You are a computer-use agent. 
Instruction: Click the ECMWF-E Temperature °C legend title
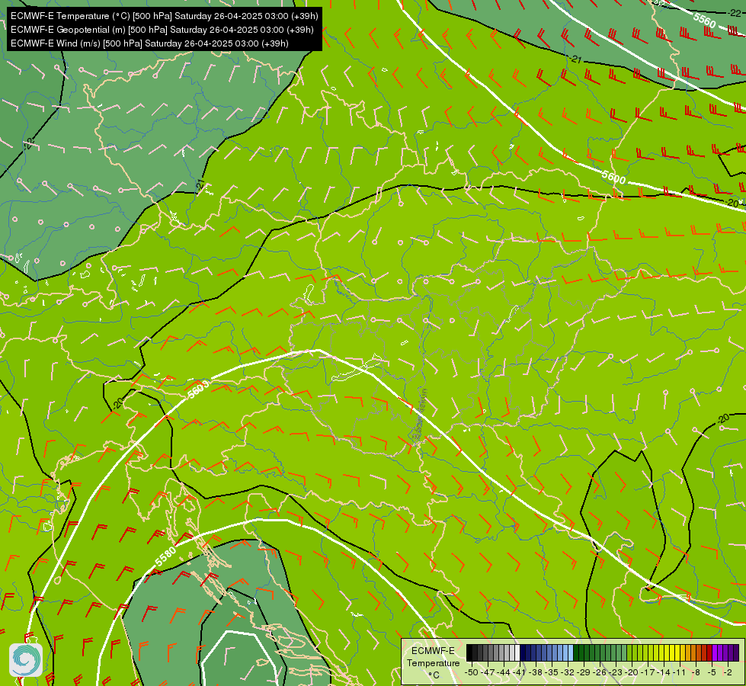coord(433,662)
